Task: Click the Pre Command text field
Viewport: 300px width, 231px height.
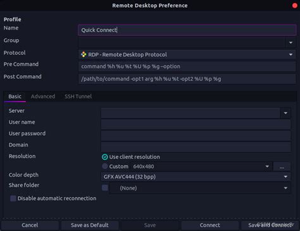Action: pos(187,66)
